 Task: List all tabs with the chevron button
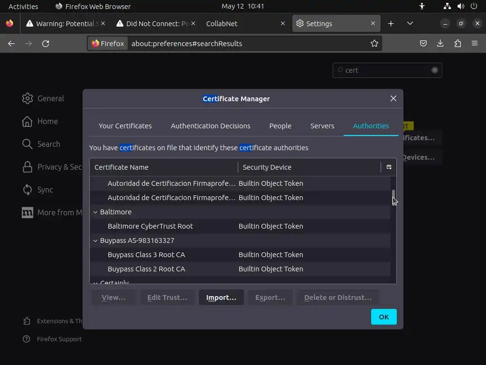410,24
